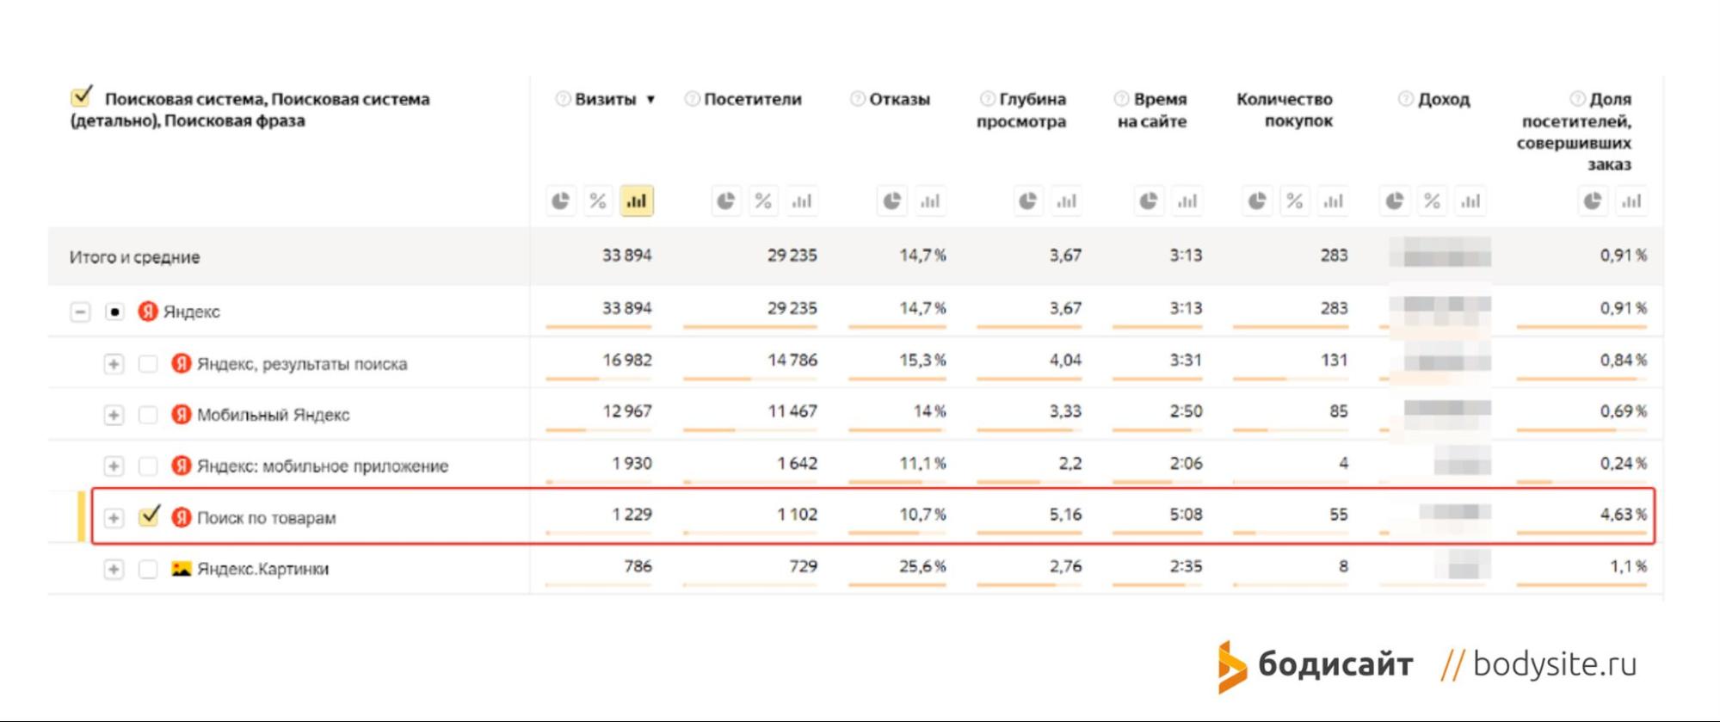Select percent icon under Количество покупок
Image resolution: width=1720 pixels, height=722 pixels.
(1295, 201)
